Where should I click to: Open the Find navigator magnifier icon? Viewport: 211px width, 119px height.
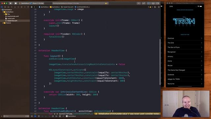pyautogui.click(x=12, y=7)
